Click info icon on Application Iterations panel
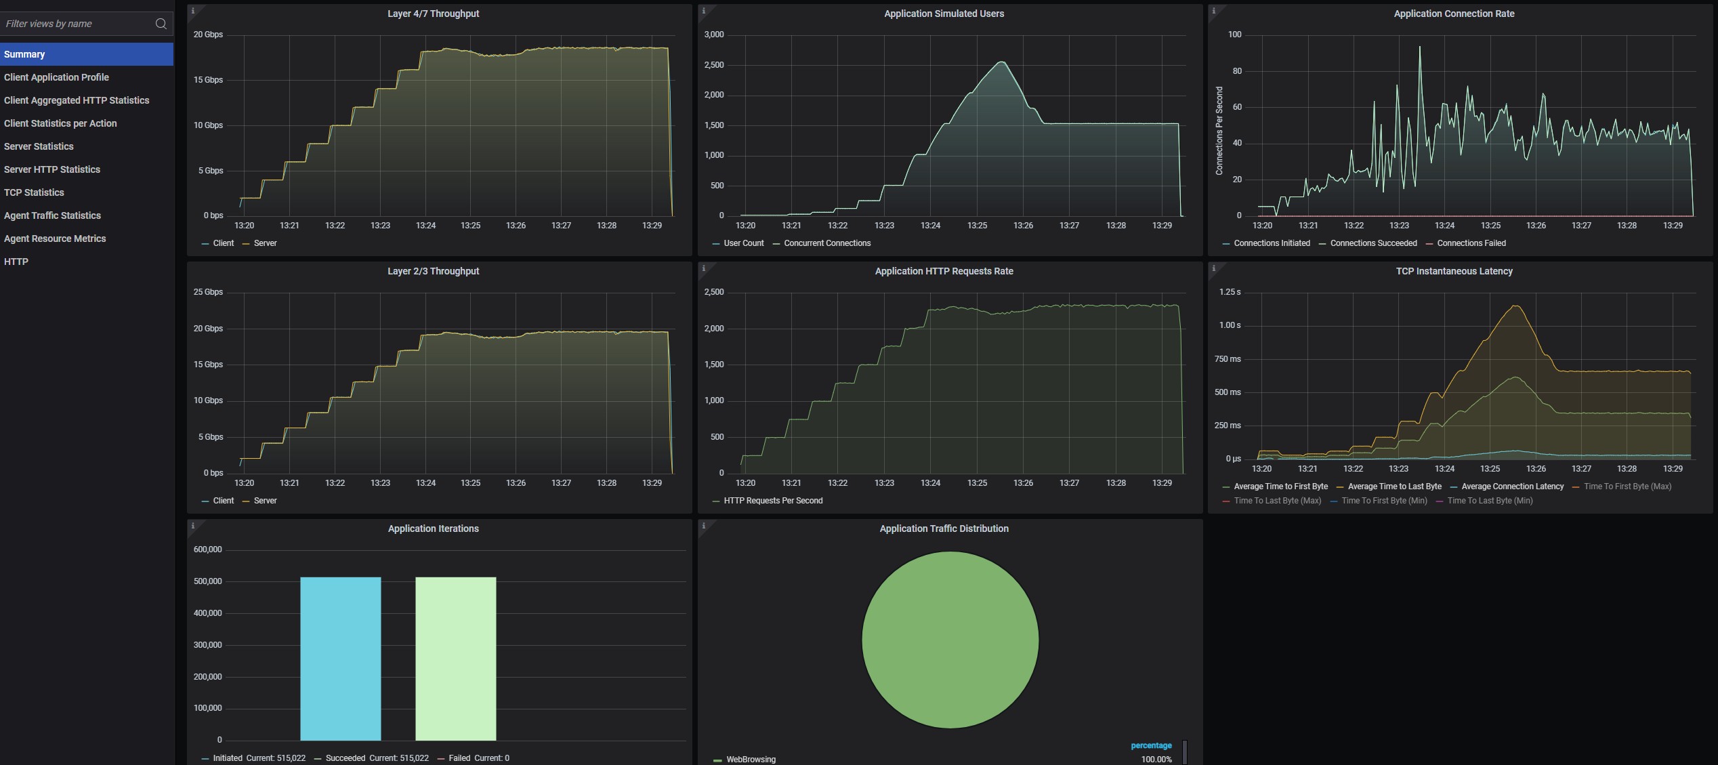Screen dimensions: 1718x765 (193, 526)
